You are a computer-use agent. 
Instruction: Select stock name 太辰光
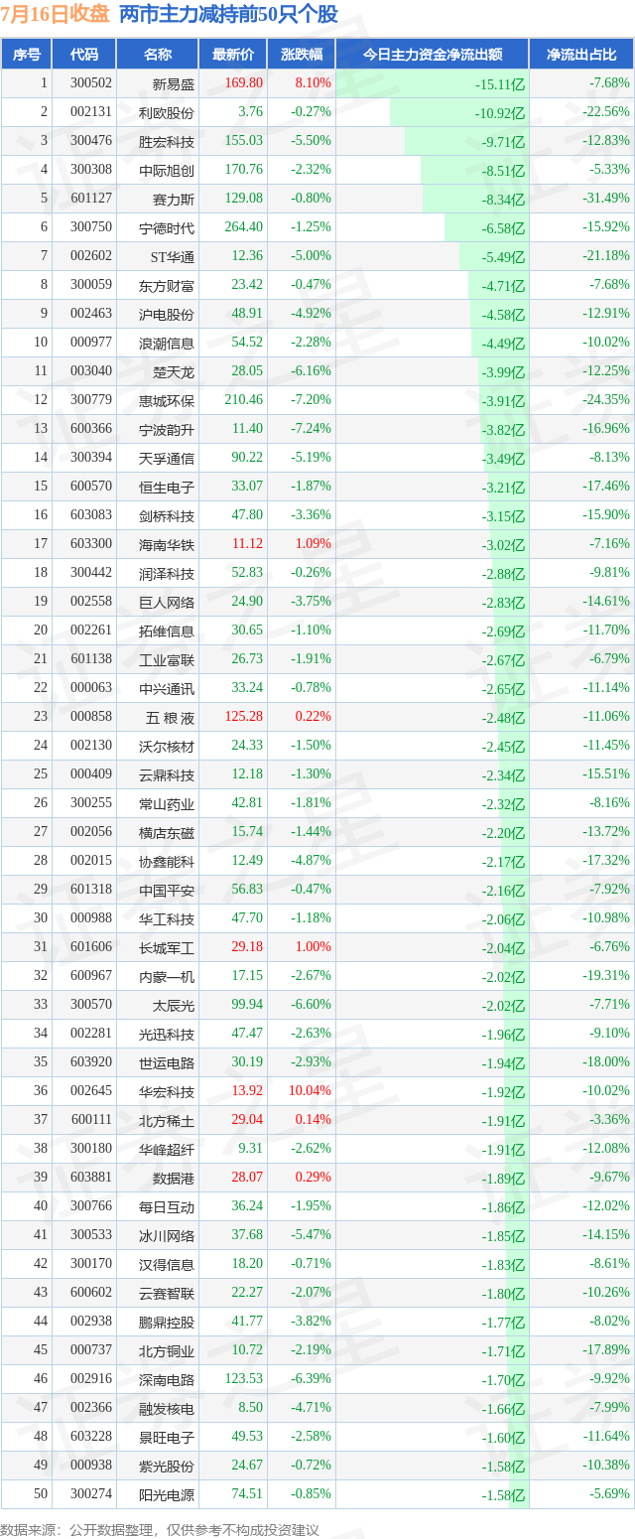coord(174,1006)
